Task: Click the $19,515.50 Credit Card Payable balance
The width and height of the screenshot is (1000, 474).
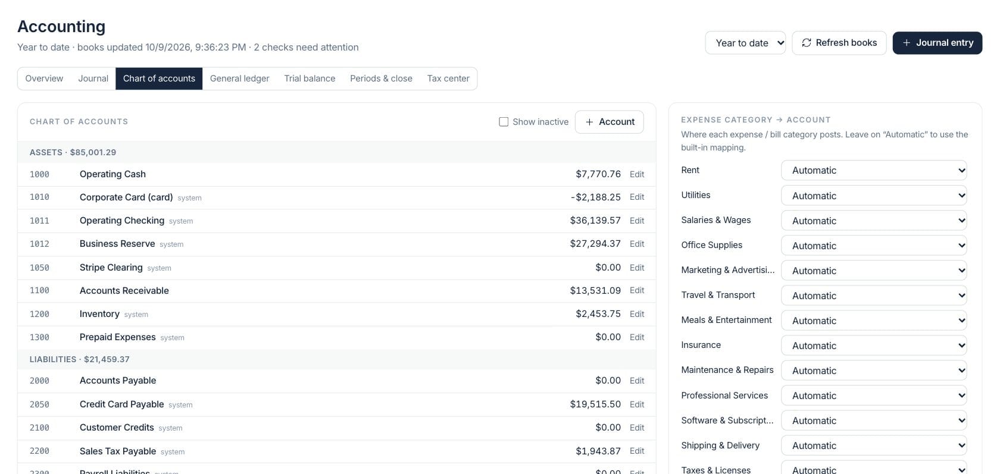Action: 595,404
